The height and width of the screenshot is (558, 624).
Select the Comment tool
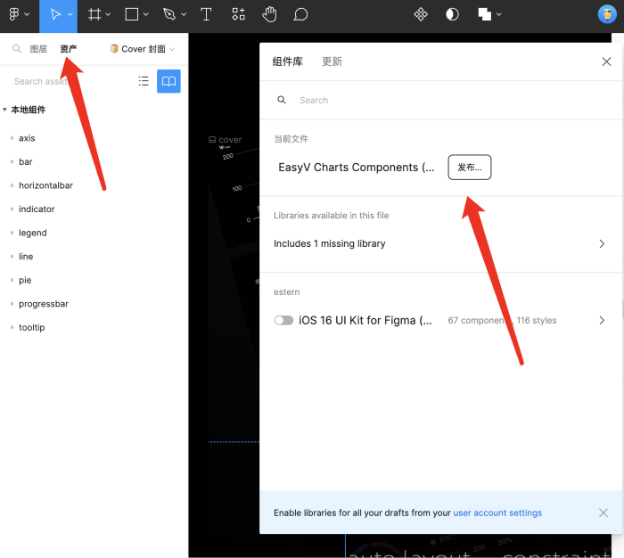click(301, 14)
